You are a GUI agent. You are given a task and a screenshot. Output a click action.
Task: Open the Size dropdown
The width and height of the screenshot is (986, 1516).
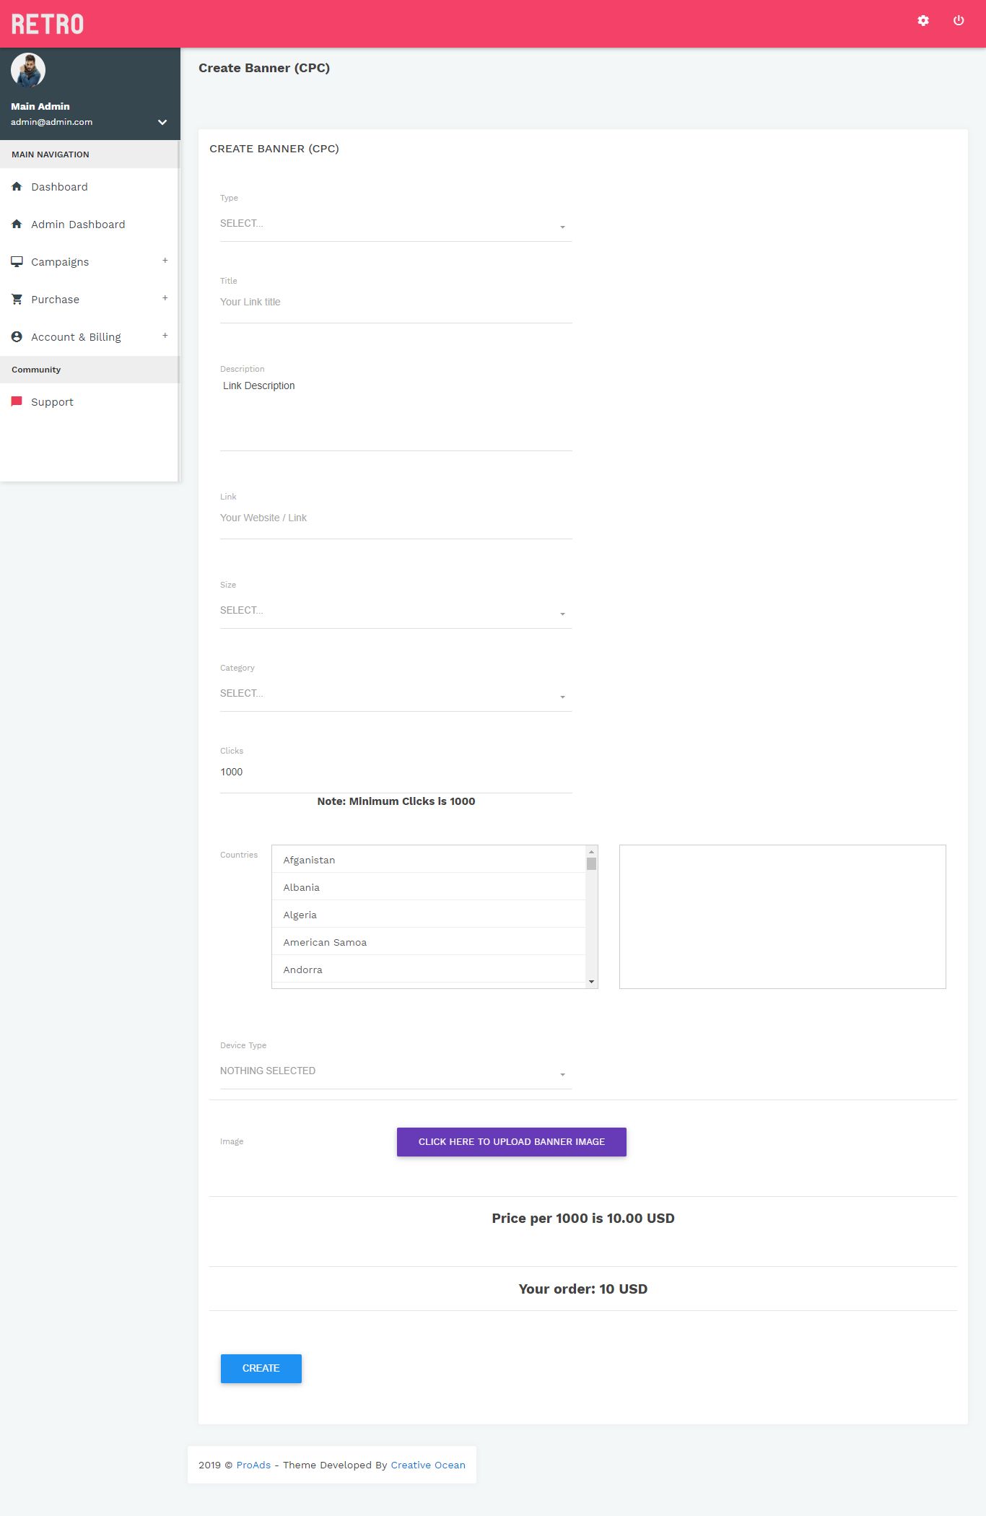click(x=396, y=611)
